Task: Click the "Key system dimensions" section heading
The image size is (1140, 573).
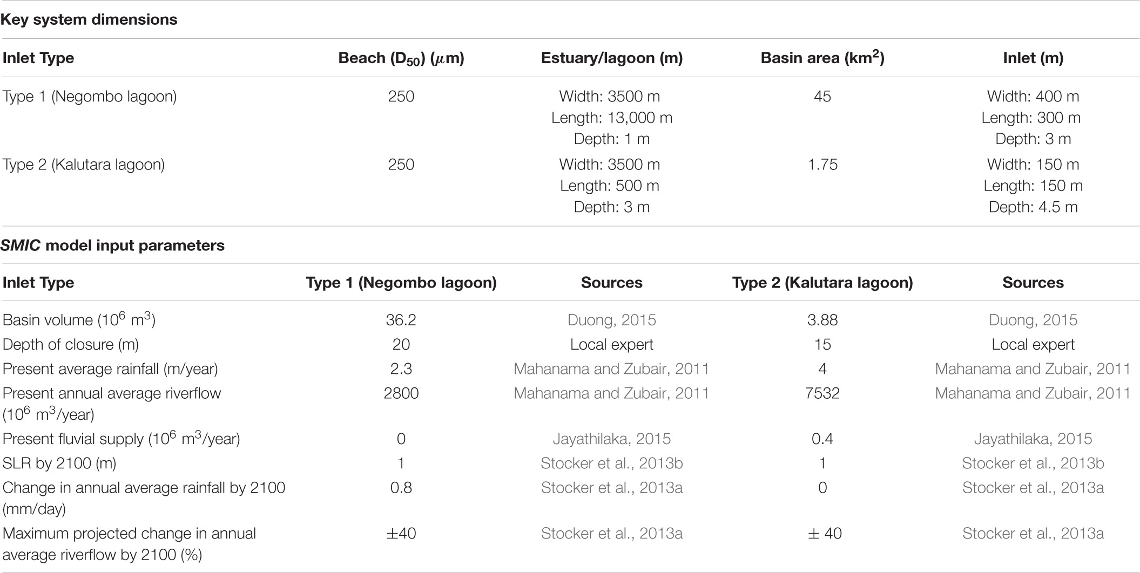Action: tap(89, 20)
